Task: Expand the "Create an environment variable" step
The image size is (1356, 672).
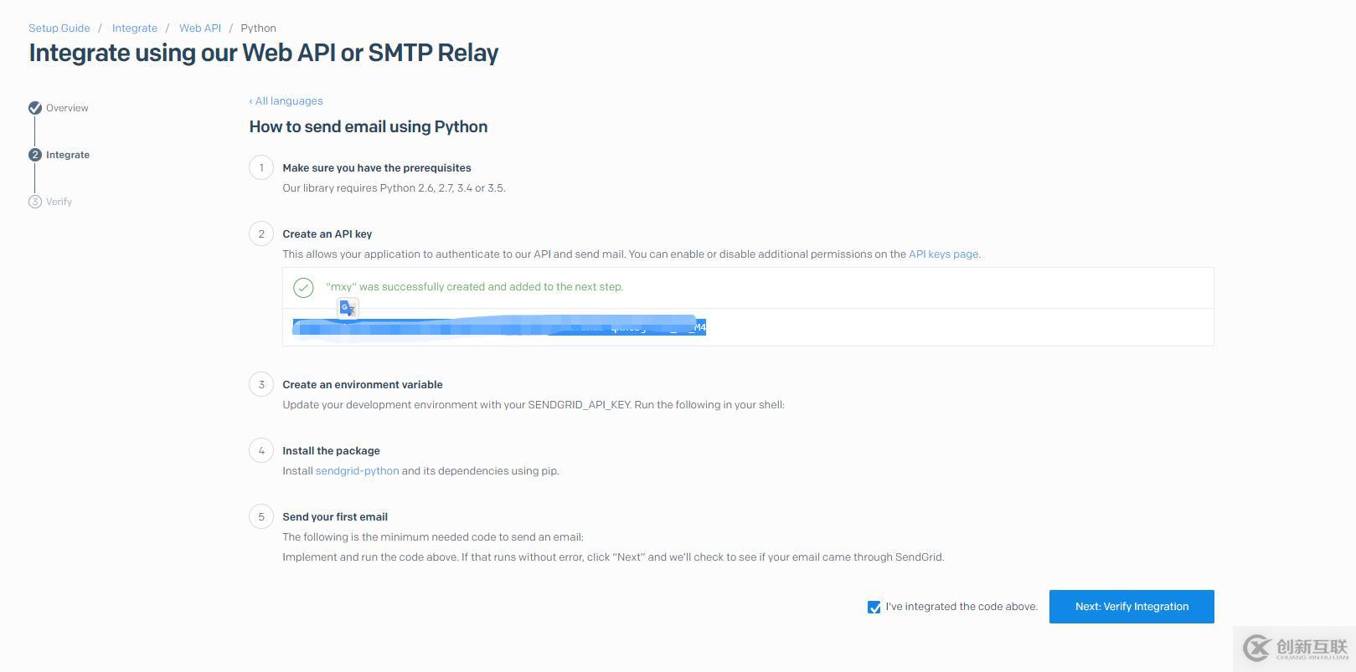Action: (x=363, y=385)
